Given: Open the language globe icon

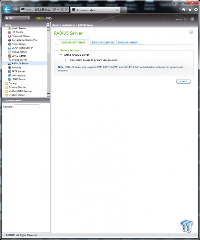Looking at the screenshot, I should click(192, 19).
